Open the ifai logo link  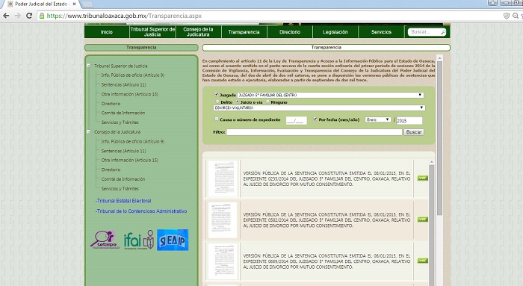[x=139, y=240]
